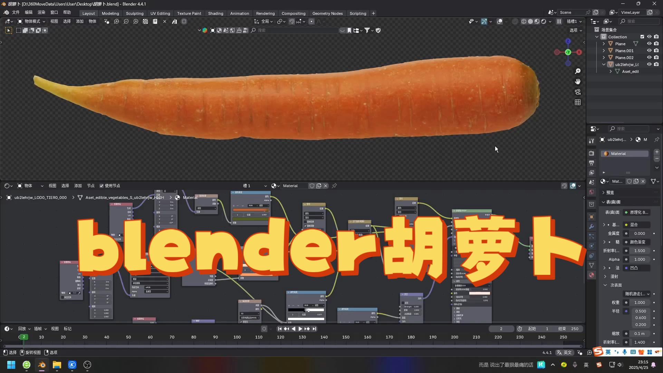Hide Plane object in viewport

pos(649,44)
